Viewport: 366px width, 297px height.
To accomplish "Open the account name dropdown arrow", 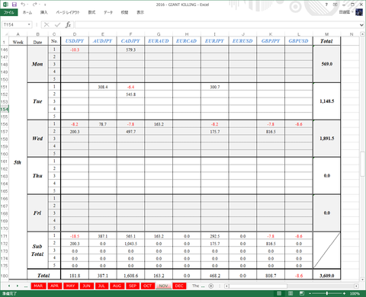I will [353, 12].
